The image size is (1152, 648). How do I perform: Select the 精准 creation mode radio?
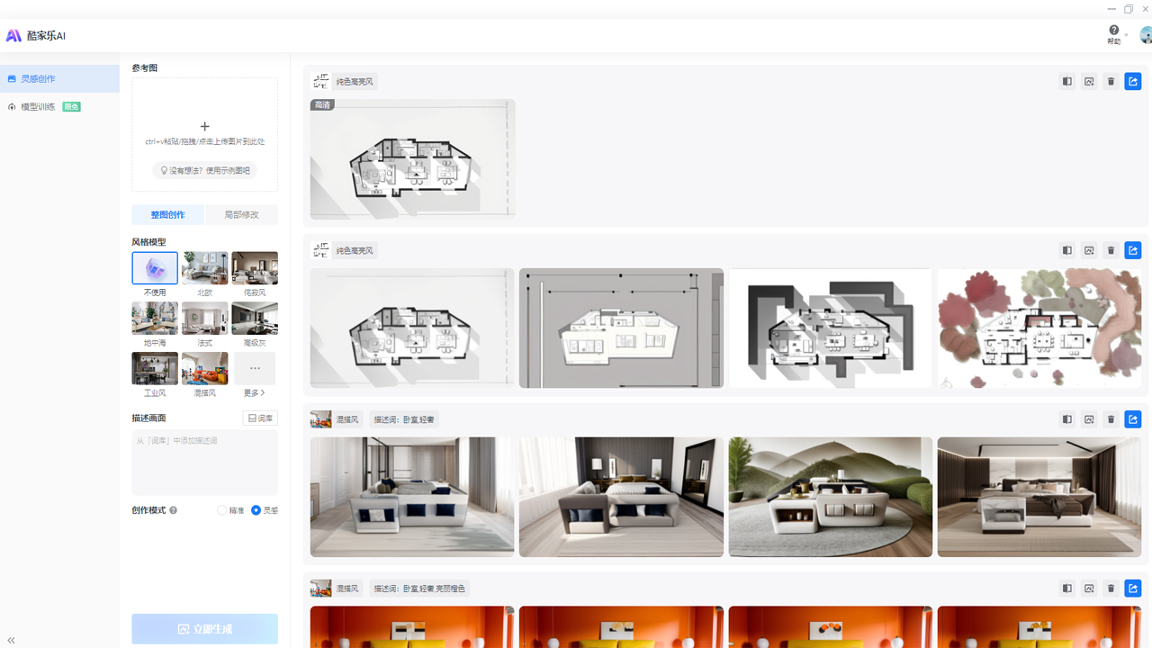tap(222, 510)
